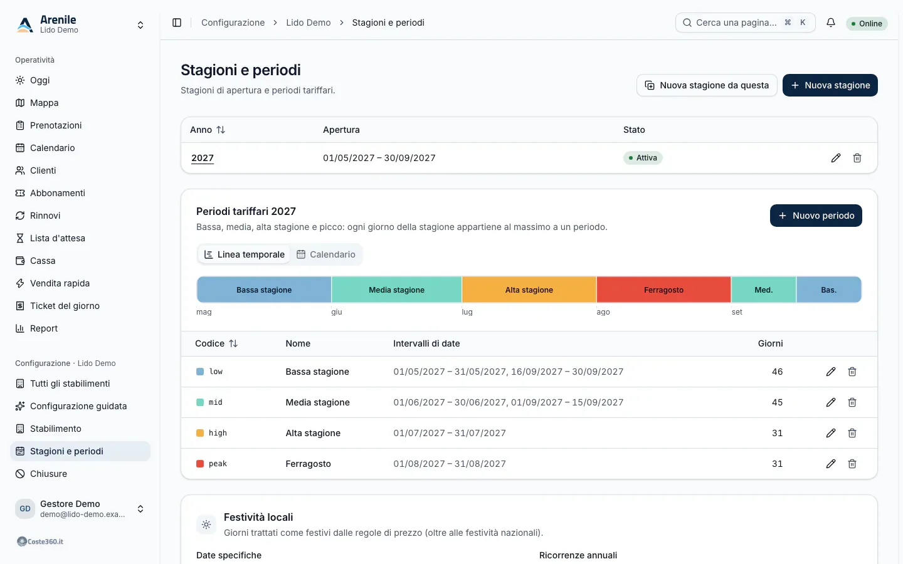Image resolution: width=903 pixels, height=564 pixels.
Task: Sort table by Anno column arrows
Action: (221, 130)
